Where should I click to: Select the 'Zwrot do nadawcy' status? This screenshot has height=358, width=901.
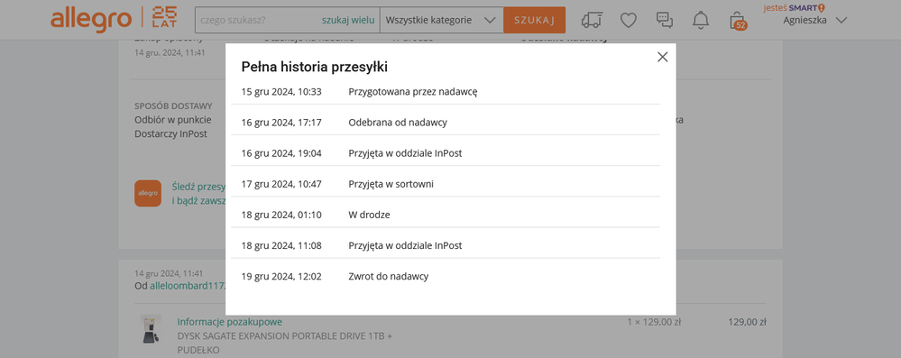[x=389, y=277]
